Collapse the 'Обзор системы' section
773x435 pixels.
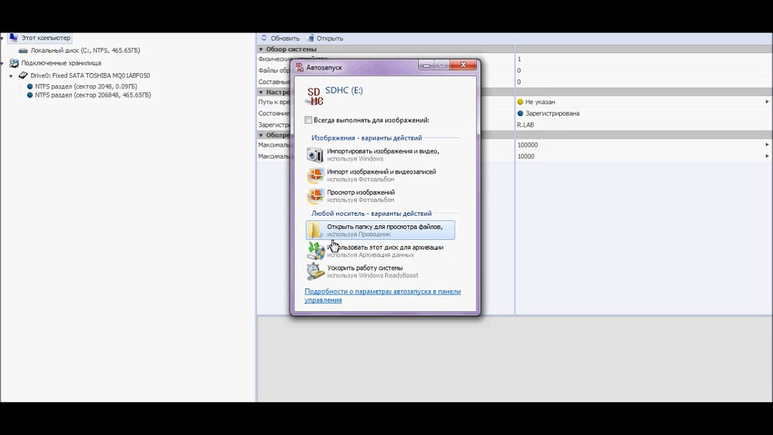(261, 50)
